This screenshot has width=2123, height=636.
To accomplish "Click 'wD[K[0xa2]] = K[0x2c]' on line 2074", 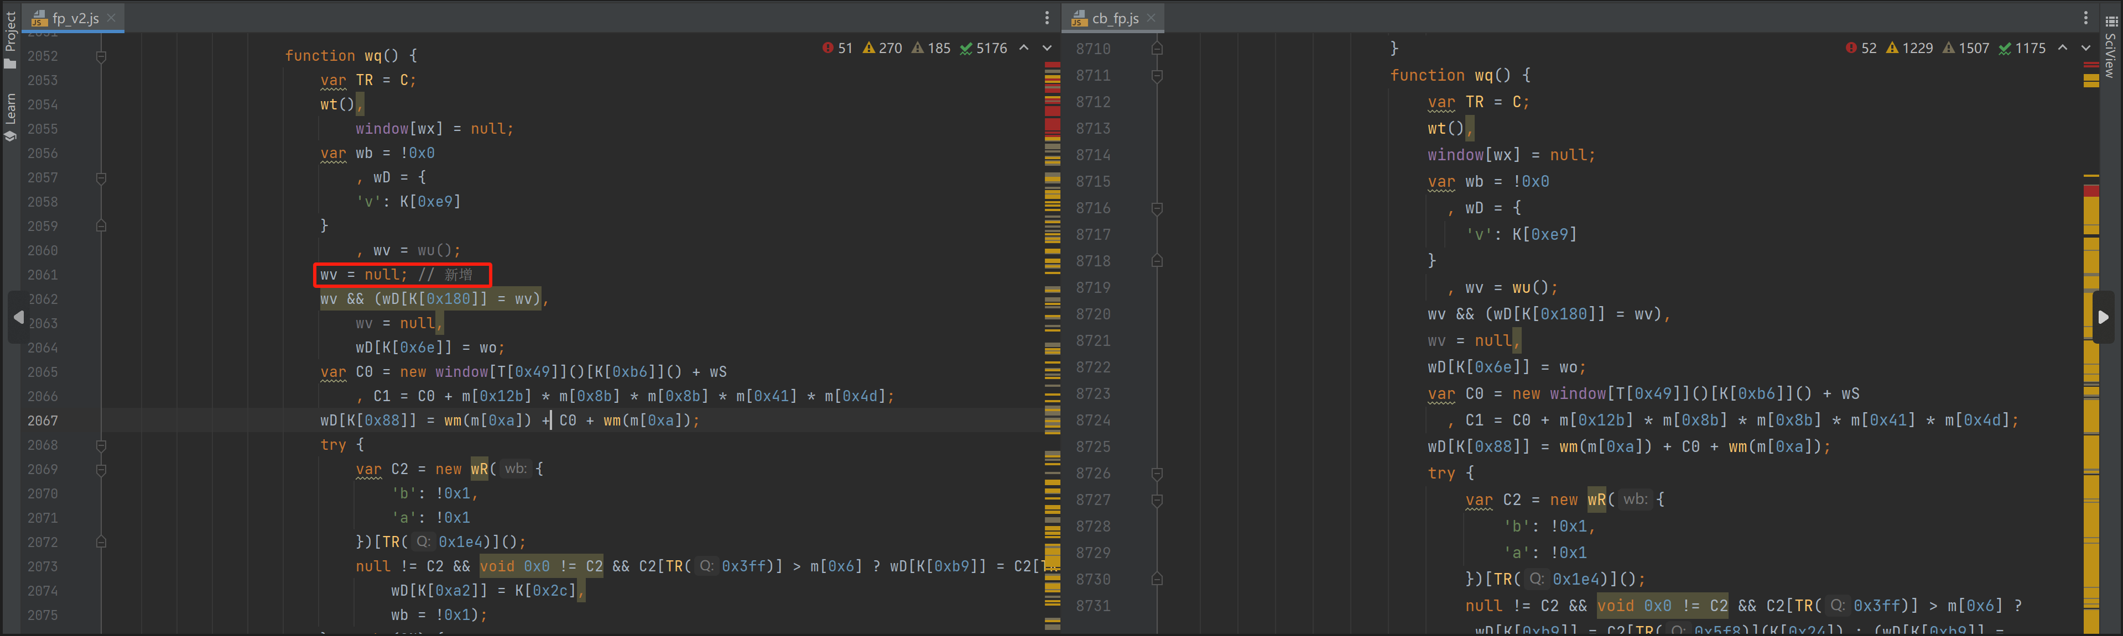I will pyautogui.click(x=484, y=591).
